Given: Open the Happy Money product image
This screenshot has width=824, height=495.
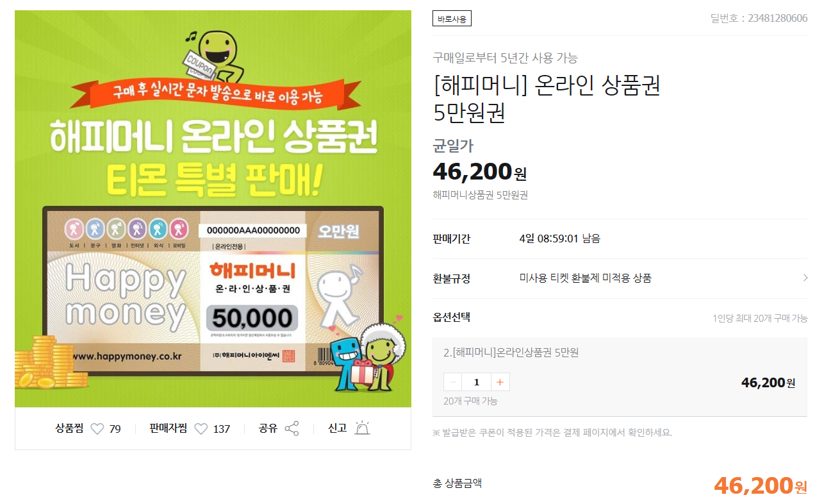Looking at the screenshot, I should (x=213, y=209).
